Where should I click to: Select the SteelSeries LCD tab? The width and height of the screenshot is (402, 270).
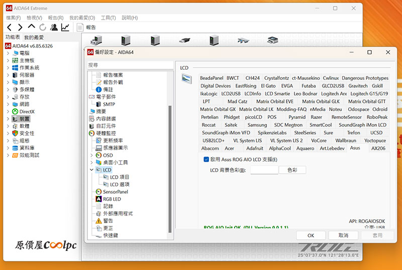pyautogui.click(x=305, y=132)
